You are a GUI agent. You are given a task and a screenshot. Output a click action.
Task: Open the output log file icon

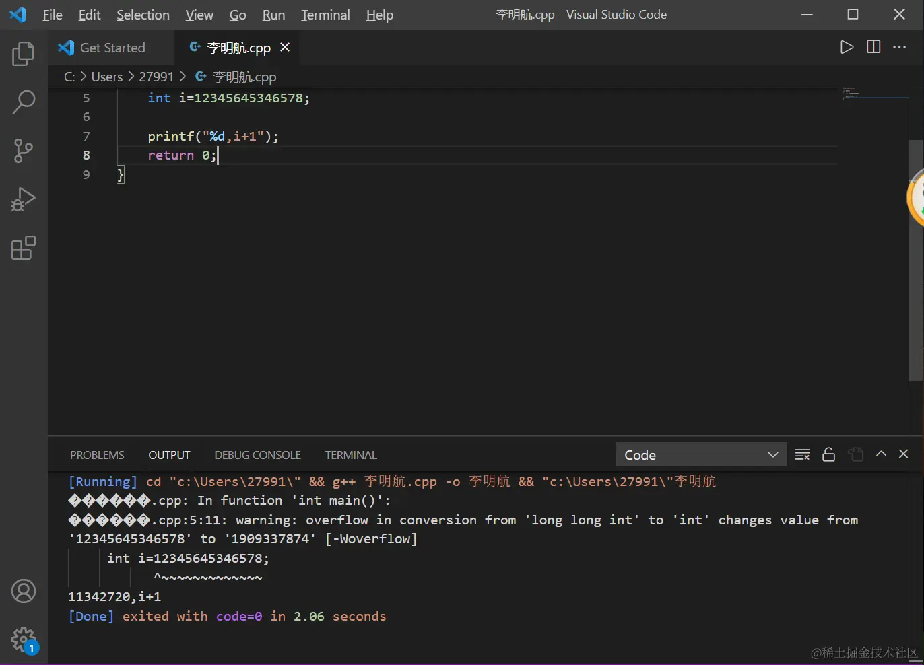point(856,454)
